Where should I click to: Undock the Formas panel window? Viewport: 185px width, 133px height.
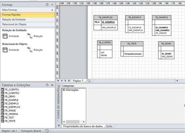(47, 5)
